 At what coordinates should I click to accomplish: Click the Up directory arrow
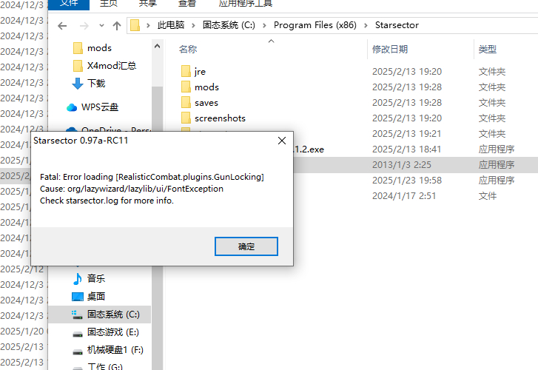pos(117,26)
